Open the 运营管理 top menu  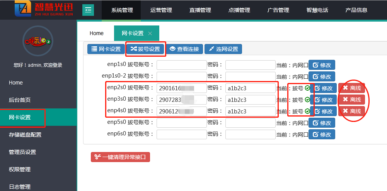[161, 10]
